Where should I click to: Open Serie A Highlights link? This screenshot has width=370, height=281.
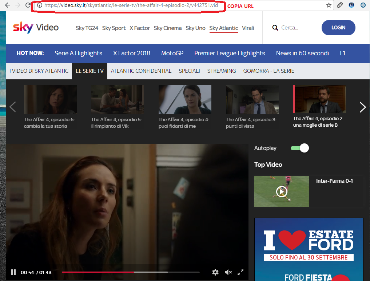click(78, 54)
